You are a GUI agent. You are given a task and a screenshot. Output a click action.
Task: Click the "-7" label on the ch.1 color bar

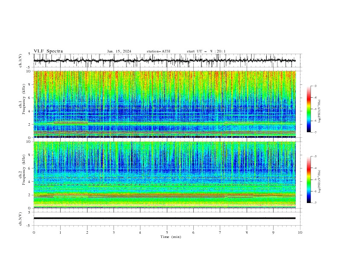[315, 133]
